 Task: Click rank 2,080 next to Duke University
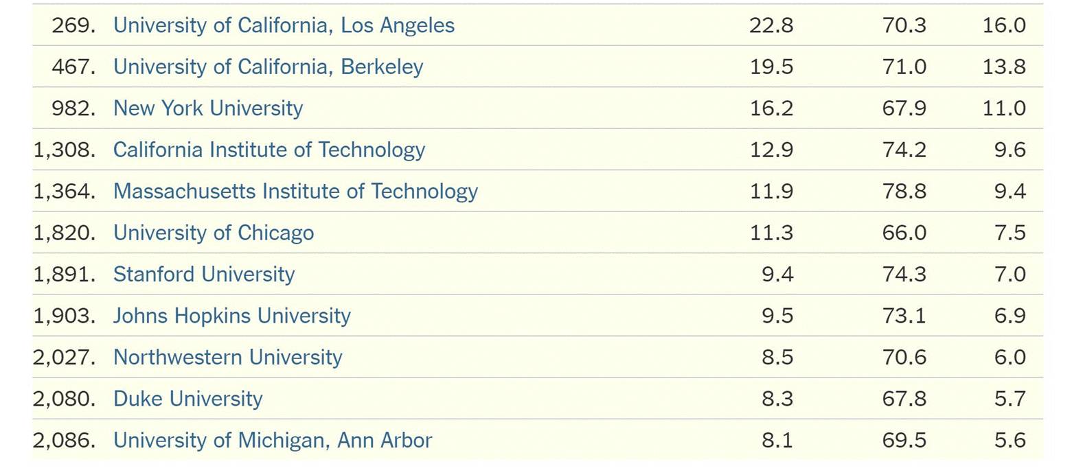click(x=65, y=399)
